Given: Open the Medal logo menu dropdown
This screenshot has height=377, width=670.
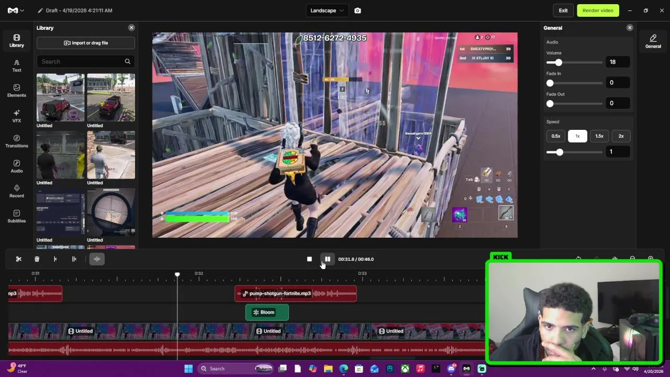Looking at the screenshot, I should 16,10.
